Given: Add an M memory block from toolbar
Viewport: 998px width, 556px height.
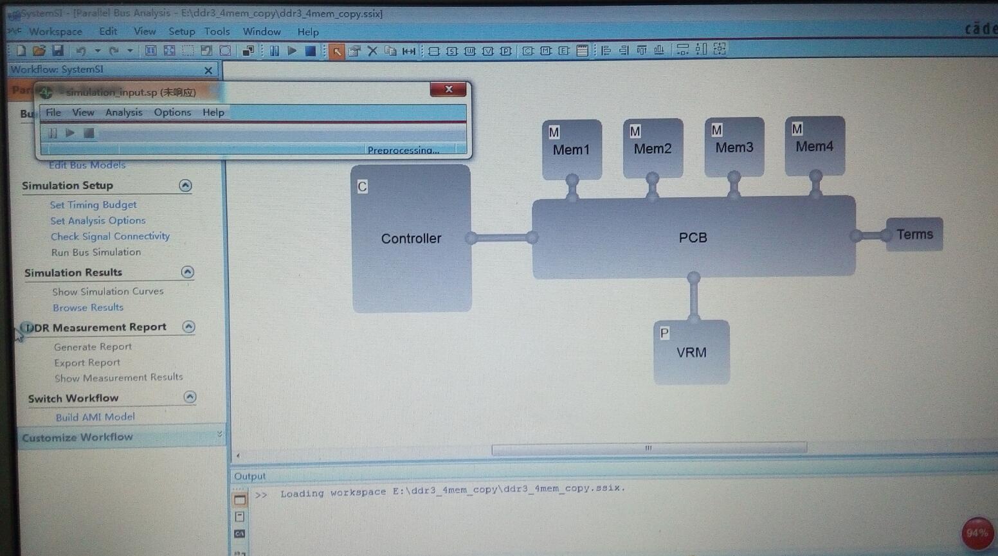Looking at the screenshot, I should click(x=546, y=51).
